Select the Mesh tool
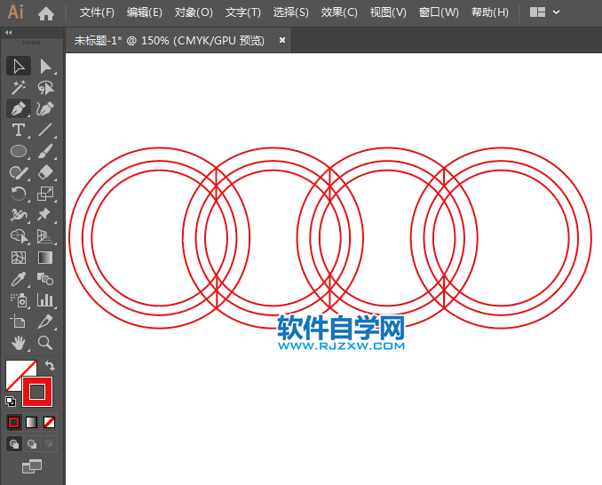Image resolution: width=602 pixels, height=485 pixels. click(19, 258)
